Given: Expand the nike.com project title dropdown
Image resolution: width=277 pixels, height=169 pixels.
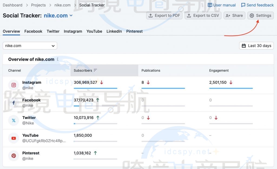Looking at the screenshot, I should tap(71, 16).
